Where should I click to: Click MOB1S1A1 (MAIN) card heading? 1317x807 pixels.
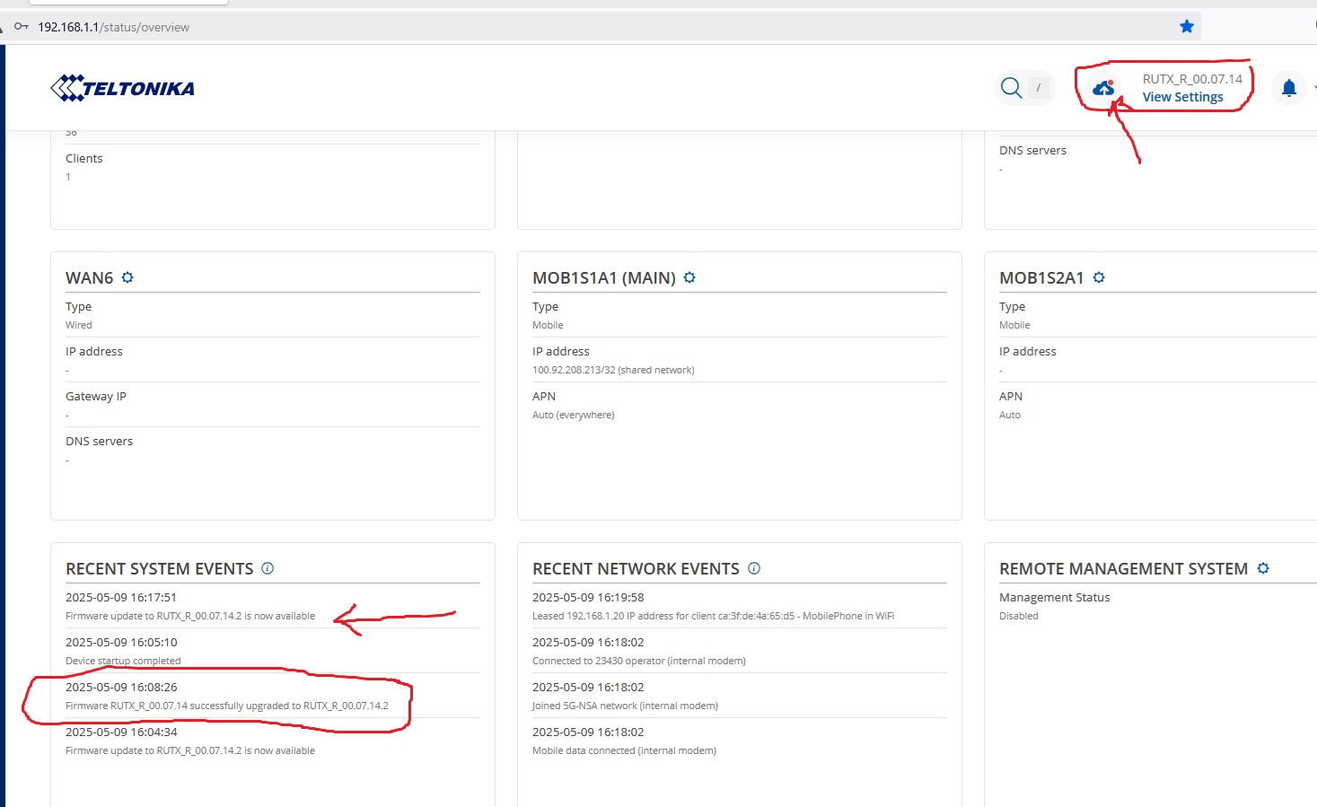604,278
